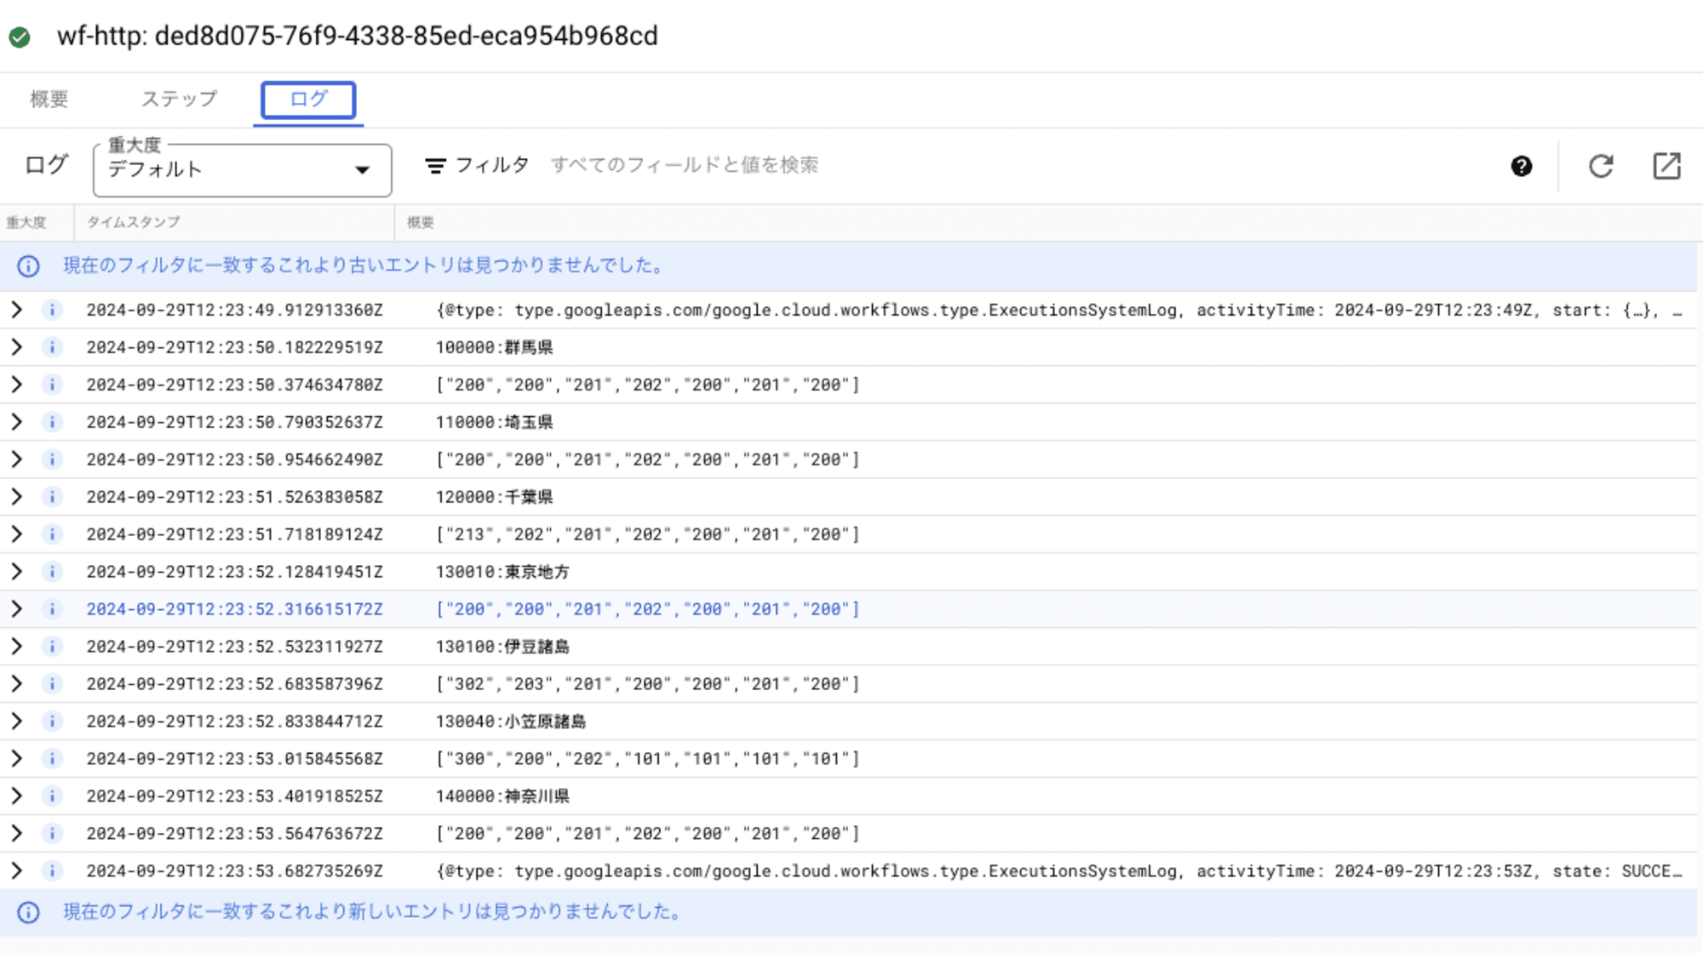Click the タイムスタンプ column header
This screenshot has height=953, width=1703.
click(x=134, y=223)
